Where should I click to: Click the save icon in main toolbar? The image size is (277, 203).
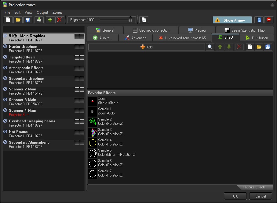pyautogui.click(x=28, y=20)
